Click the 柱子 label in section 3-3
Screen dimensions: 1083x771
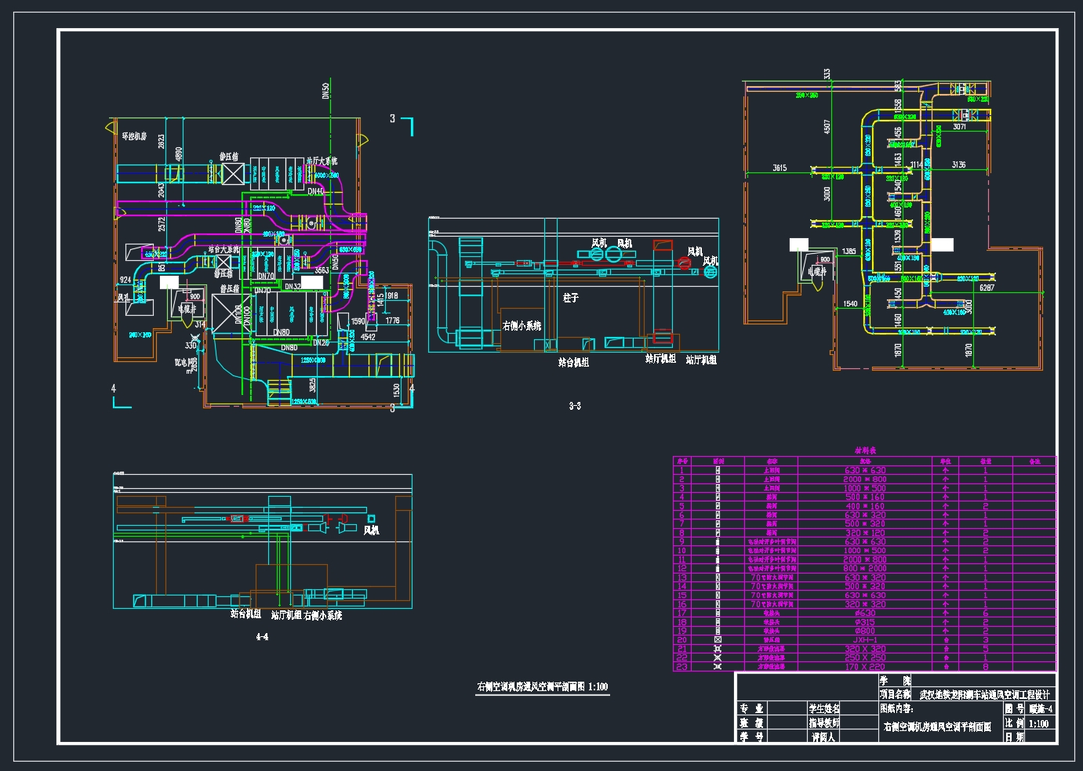(x=570, y=298)
